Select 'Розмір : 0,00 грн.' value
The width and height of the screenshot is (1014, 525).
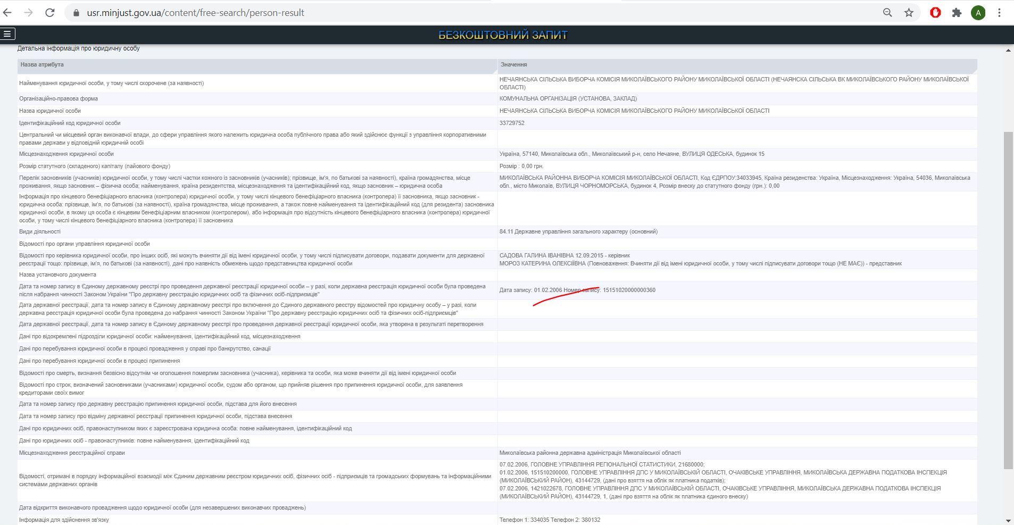[521, 166]
